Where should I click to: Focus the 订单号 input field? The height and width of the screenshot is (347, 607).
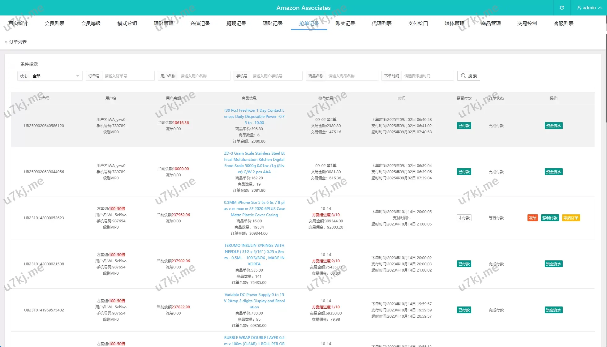point(128,76)
